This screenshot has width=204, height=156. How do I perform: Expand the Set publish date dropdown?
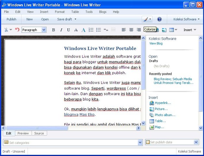[x=196, y=142]
